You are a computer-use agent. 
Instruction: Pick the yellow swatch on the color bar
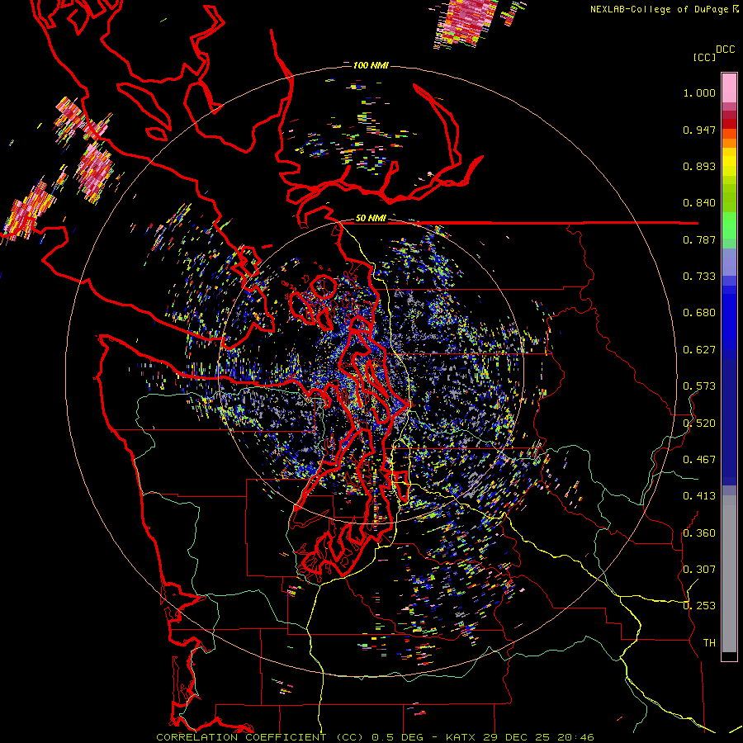coord(729,162)
